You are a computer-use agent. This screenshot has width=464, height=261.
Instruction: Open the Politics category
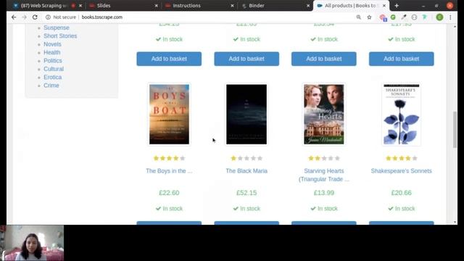[53, 60]
